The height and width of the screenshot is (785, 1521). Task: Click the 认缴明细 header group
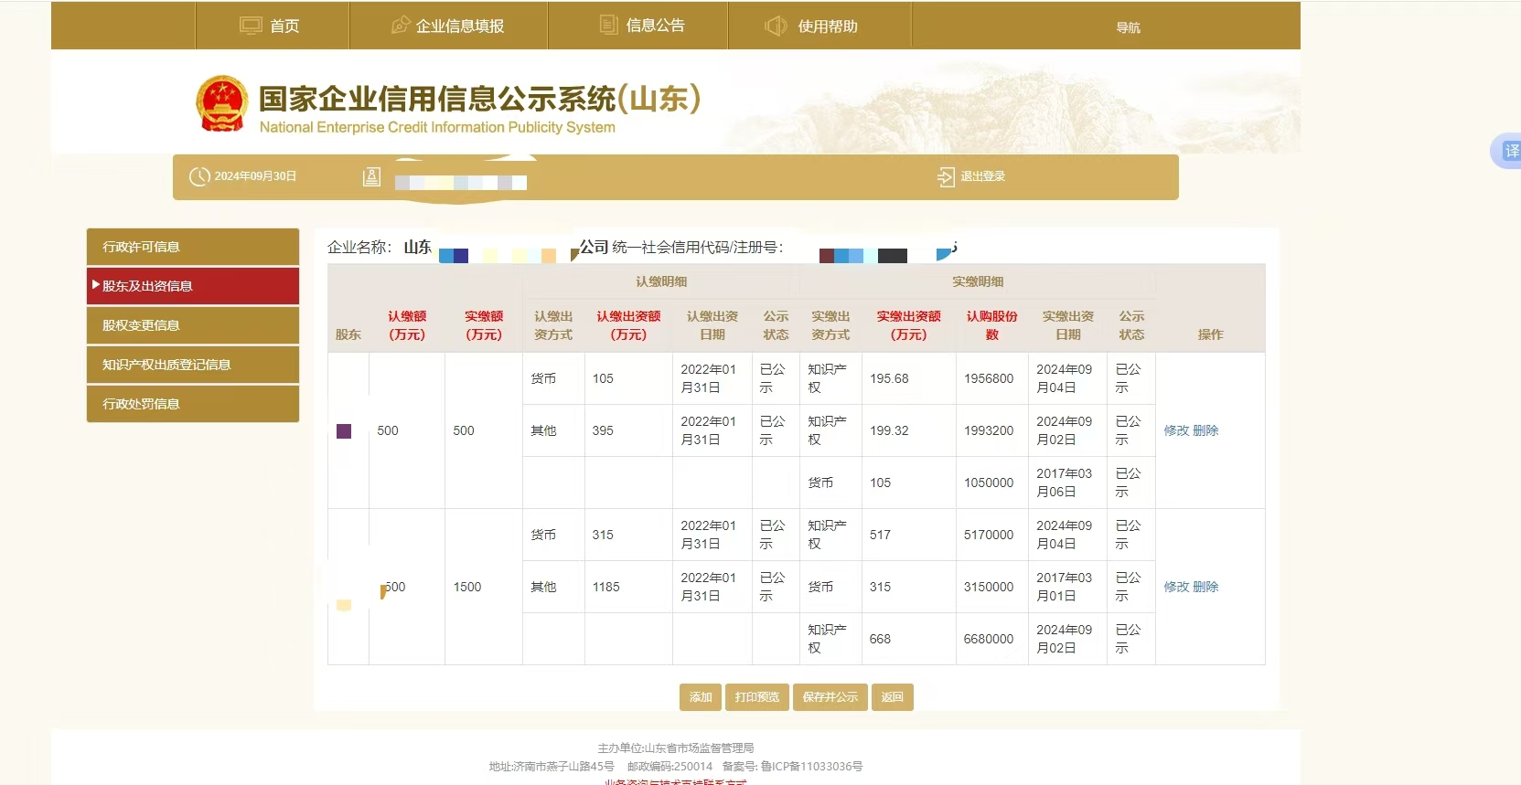(661, 281)
